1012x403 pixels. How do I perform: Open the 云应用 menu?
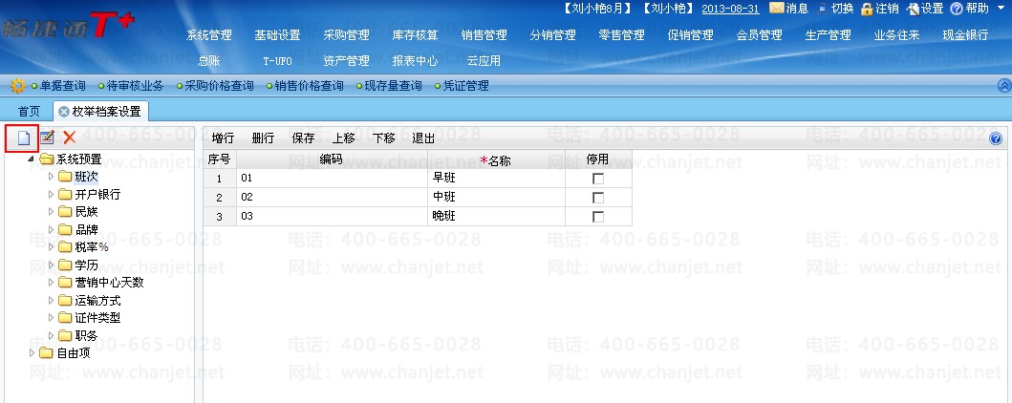coord(484,60)
